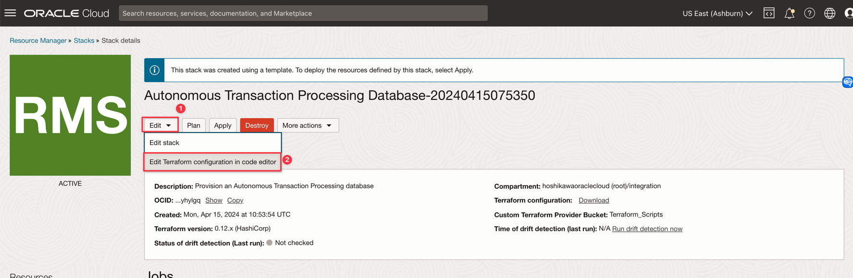Viewport: 853px width, 278px height.
Task: Select Edit stack menu option
Action: tap(164, 143)
